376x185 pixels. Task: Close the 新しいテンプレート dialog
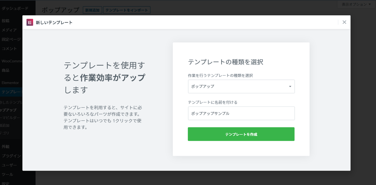tap(344, 22)
